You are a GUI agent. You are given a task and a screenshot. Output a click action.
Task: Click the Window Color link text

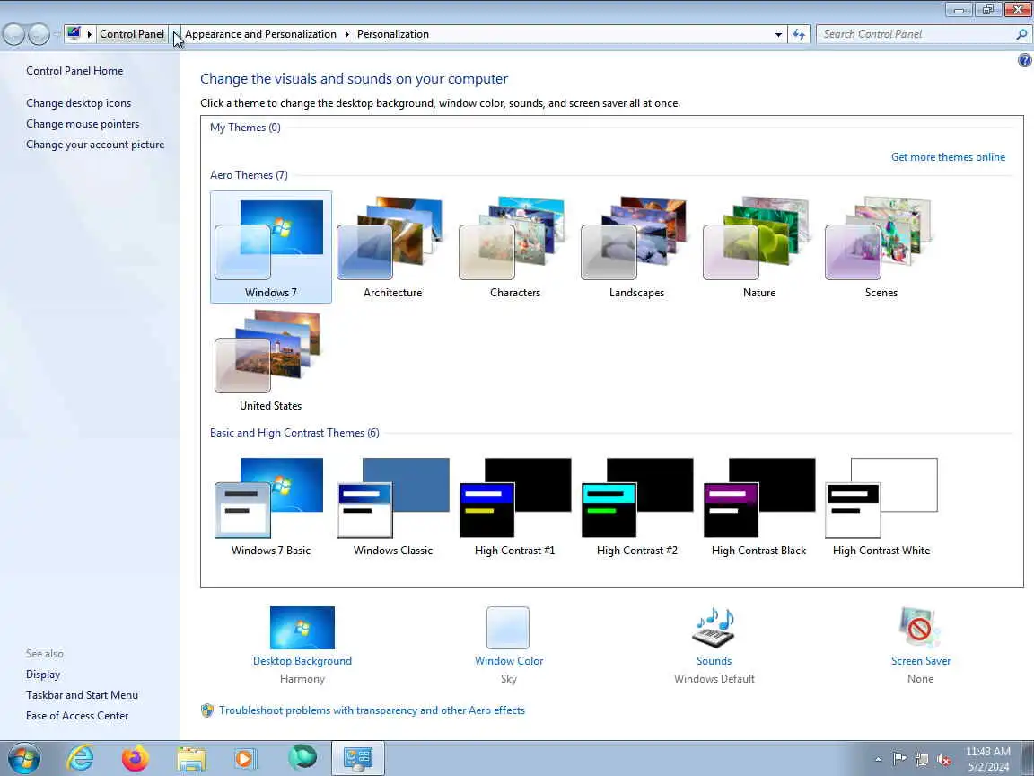[508, 660]
